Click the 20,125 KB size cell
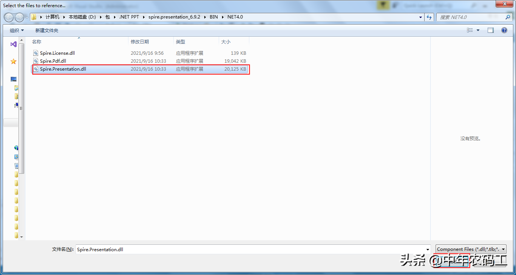Viewport: 516px width, 275px height. [235, 69]
